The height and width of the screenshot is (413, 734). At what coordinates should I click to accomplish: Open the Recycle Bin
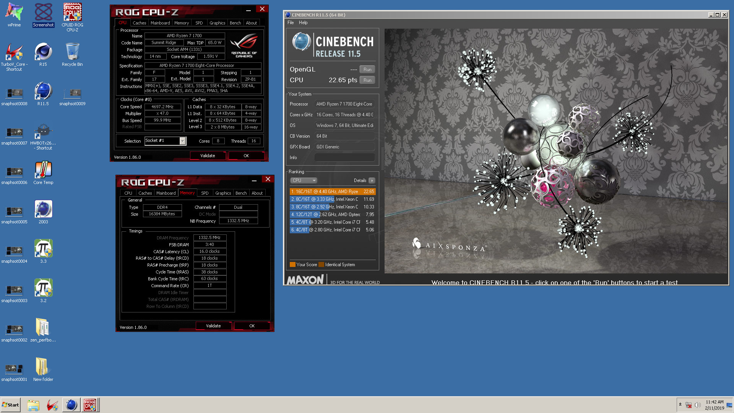click(x=72, y=54)
